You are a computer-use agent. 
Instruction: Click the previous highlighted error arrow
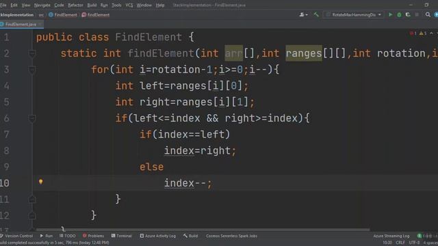pyautogui.click(x=431, y=33)
